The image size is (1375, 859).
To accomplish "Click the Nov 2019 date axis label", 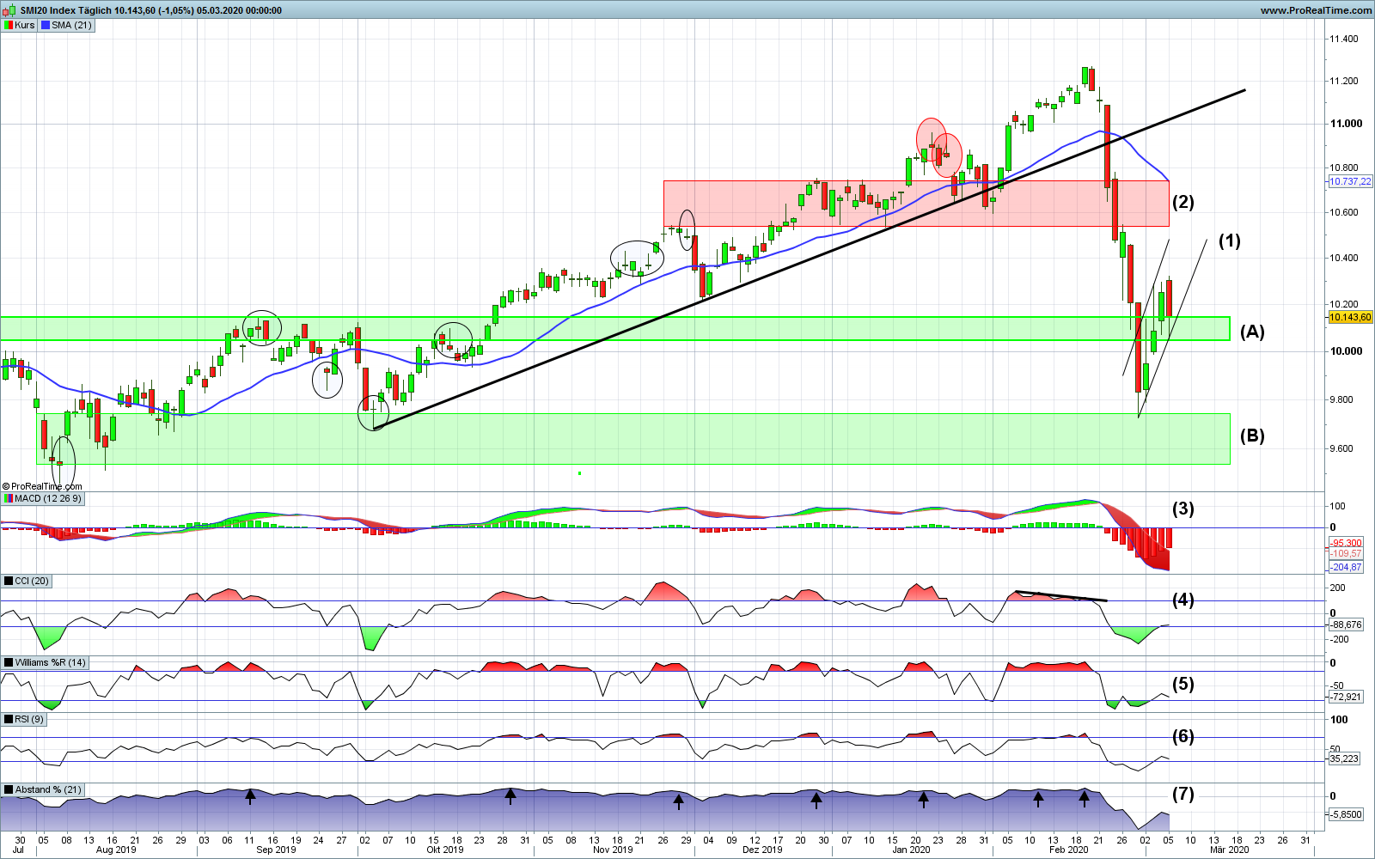I will click(613, 850).
